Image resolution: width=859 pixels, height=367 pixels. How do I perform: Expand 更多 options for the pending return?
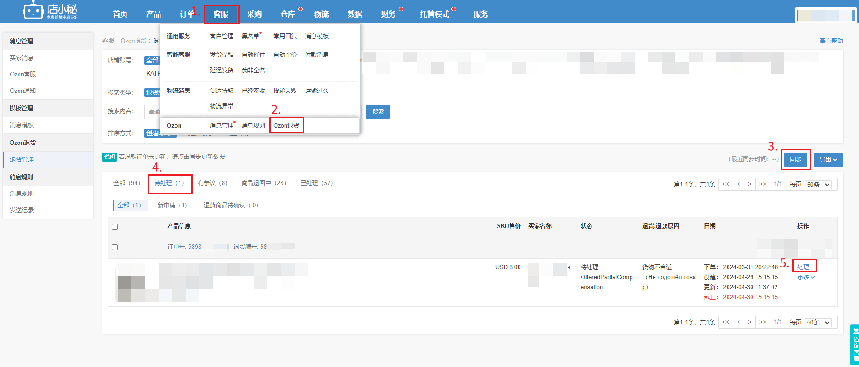tap(806, 277)
